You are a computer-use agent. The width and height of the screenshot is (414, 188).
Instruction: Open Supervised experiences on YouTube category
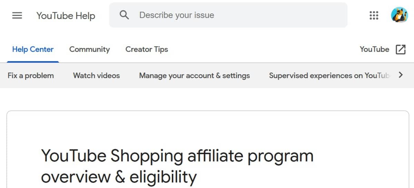coord(329,75)
